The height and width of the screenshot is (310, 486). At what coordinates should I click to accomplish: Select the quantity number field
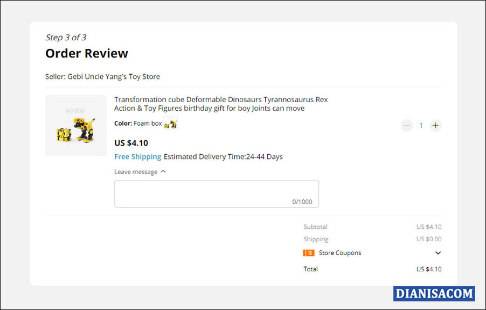[x=421, y=125]
